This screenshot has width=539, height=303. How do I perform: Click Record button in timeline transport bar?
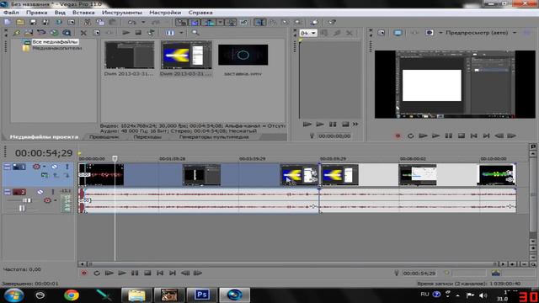point(84,273)
